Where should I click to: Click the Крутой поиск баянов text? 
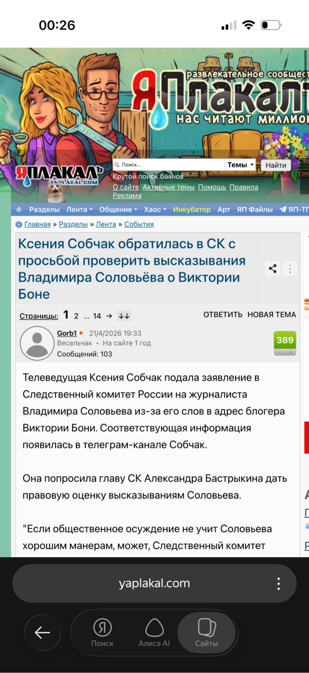[148, 176]
